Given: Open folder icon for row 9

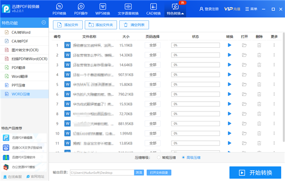Looking at the screenshot, I should point(244,123).
